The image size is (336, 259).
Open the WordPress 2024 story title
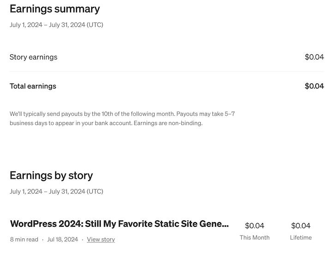tap(119, 224)
